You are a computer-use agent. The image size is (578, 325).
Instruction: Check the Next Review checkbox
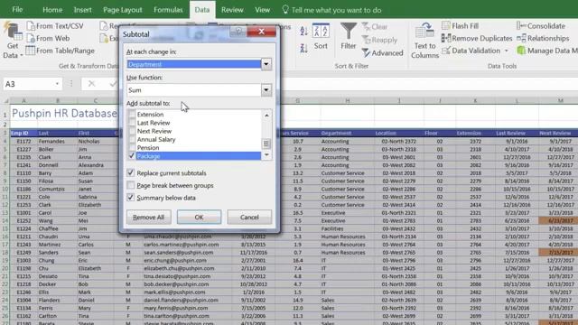pos(132,131)
